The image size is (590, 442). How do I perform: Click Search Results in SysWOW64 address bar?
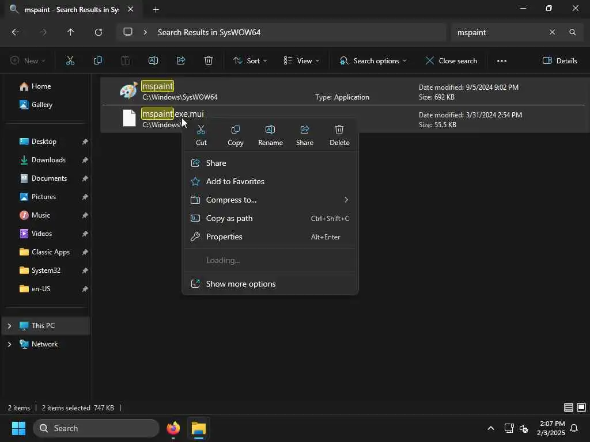tap(209, 32)
